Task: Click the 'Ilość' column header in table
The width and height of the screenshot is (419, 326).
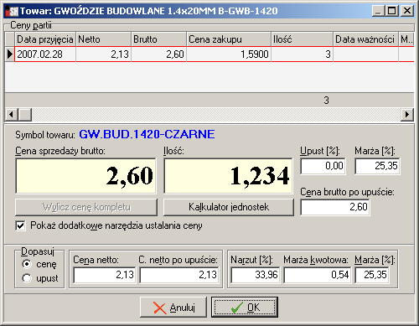Action: pos(302,39)
